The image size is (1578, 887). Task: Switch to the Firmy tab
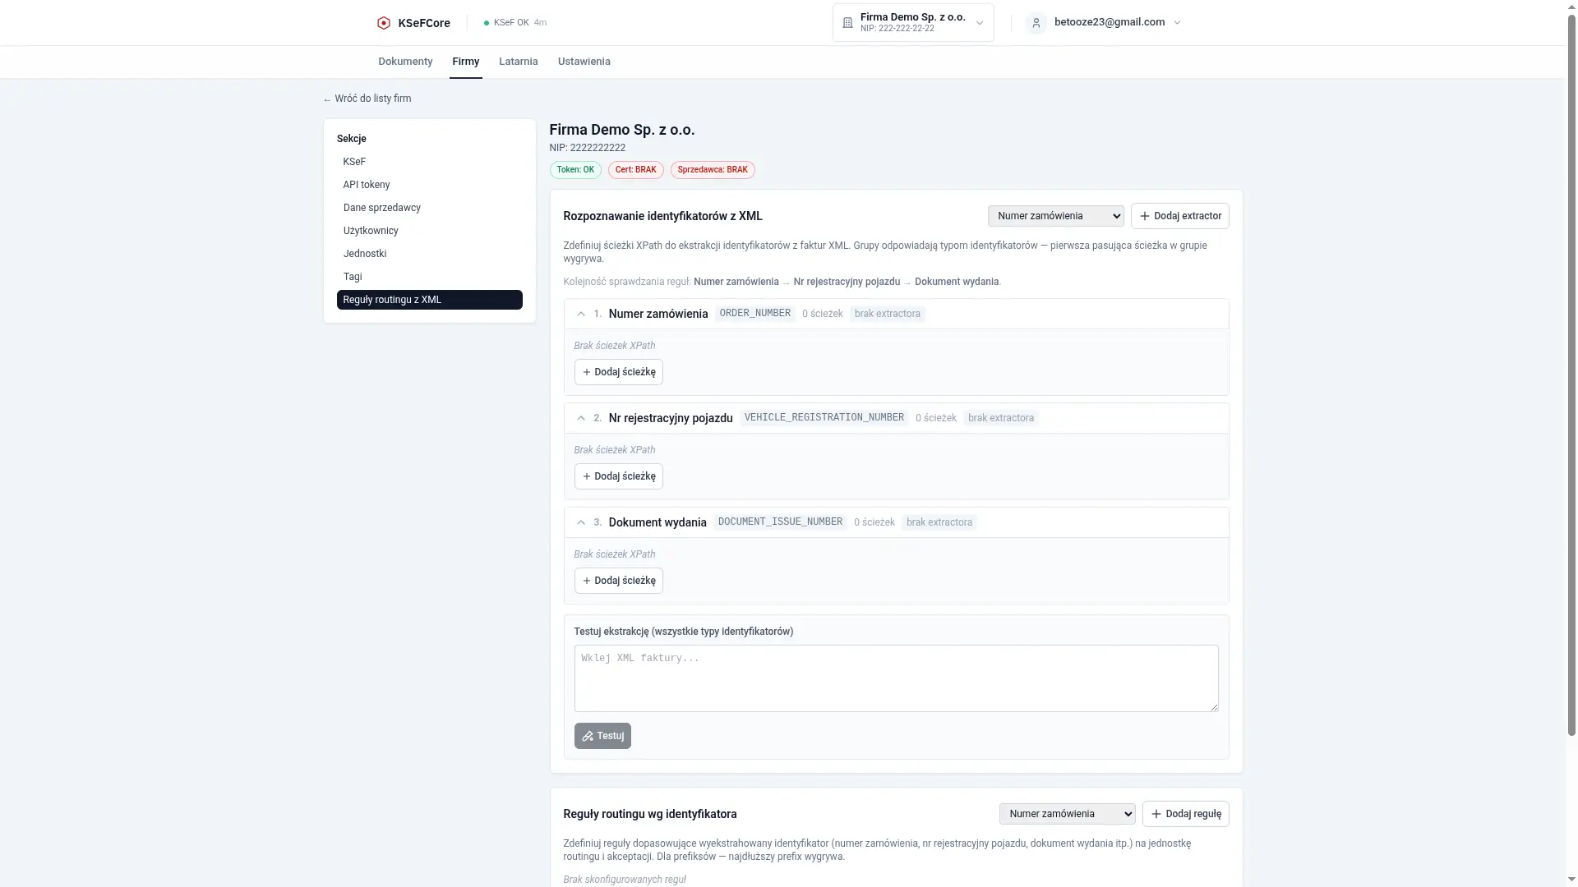tap(465, 62)
